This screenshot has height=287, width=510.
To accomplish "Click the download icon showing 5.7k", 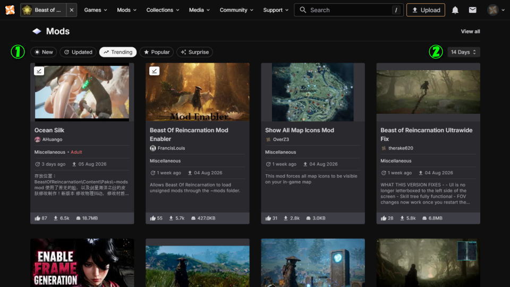I will tap(171, 218).
